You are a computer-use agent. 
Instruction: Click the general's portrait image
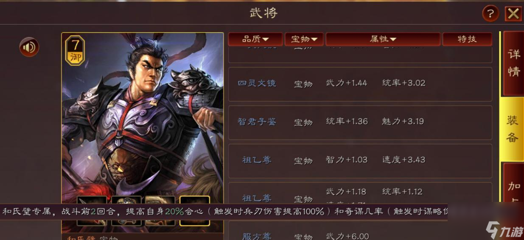pos(143,114)
